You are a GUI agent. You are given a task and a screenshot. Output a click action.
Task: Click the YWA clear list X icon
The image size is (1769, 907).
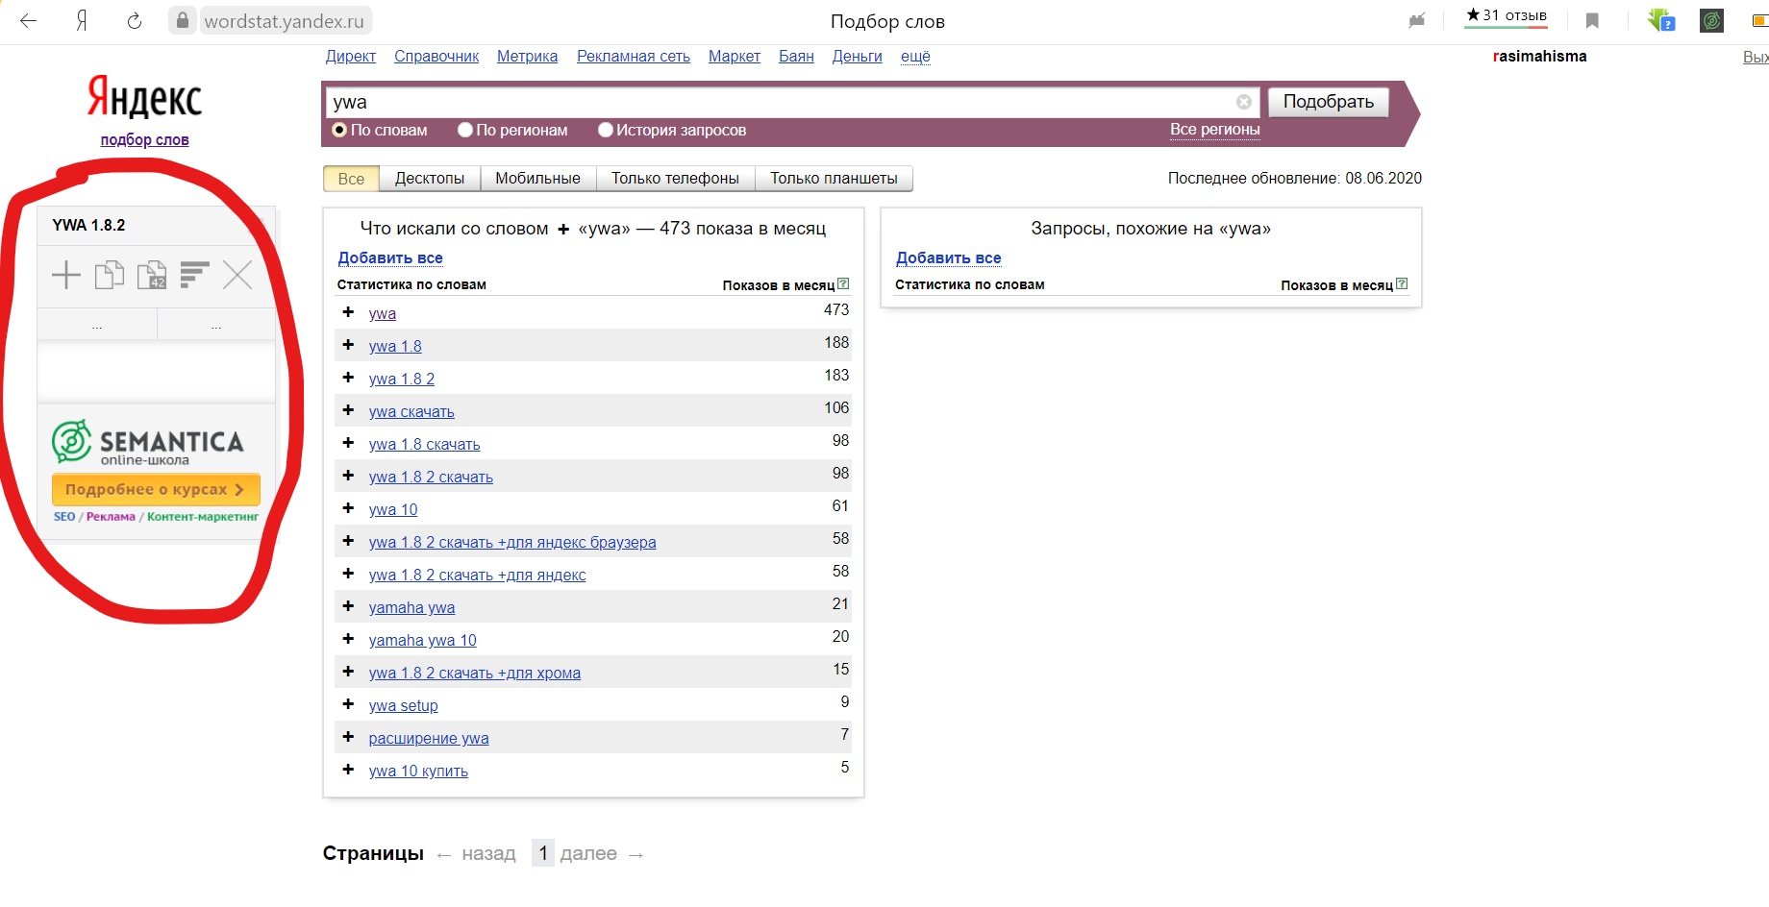[x=237, y=276]
